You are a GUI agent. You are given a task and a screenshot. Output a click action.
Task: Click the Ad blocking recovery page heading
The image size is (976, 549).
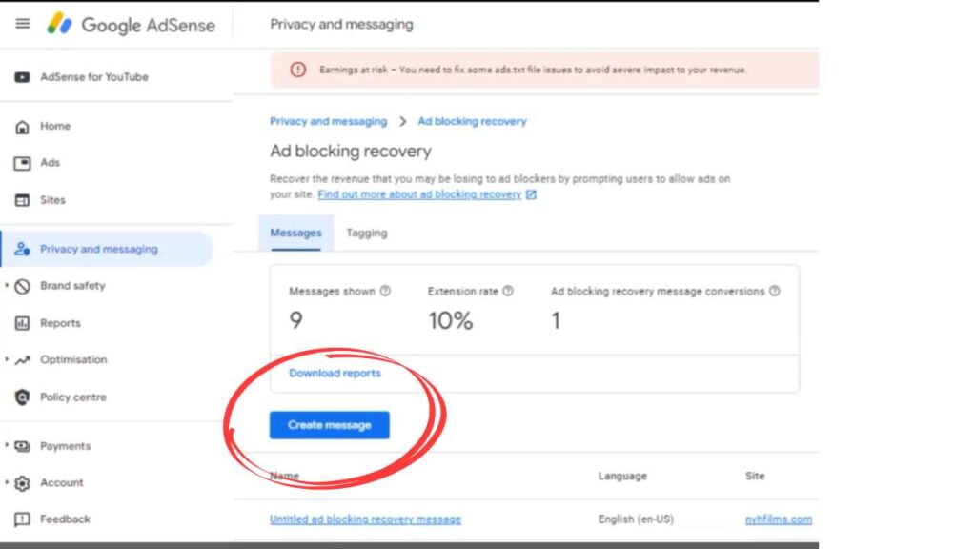click(x=351, y=152)
